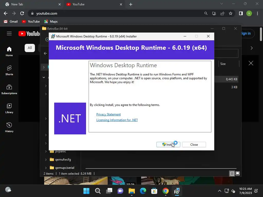Open Chat app from taskbar
263x197 pixels.
pos(120,191)
